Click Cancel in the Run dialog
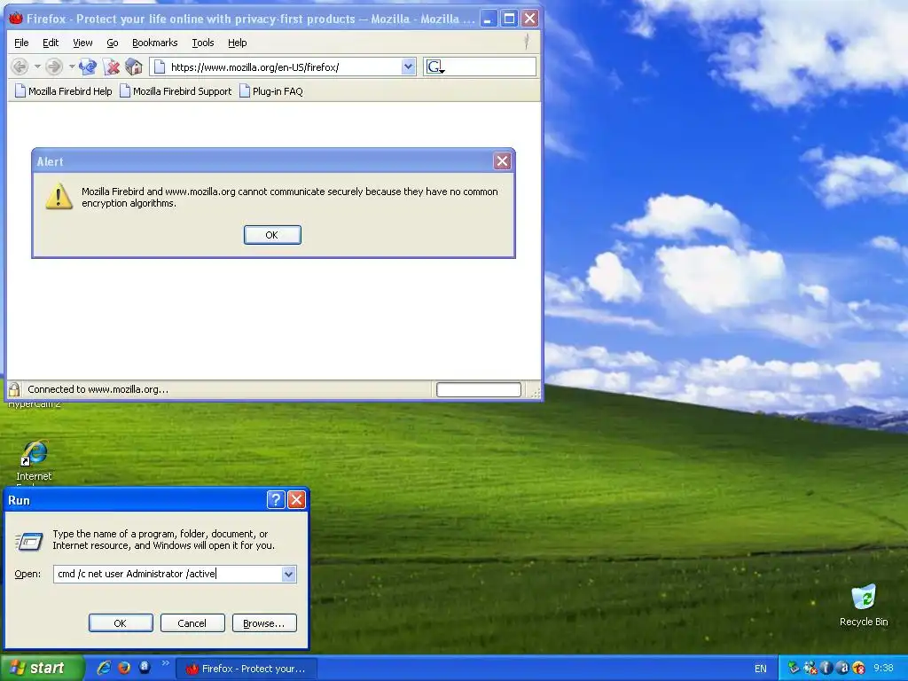908x681 pixels. [x=192, y=623]
